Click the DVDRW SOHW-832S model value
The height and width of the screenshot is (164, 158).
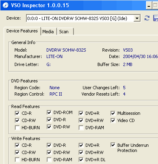tap(66, 50)
